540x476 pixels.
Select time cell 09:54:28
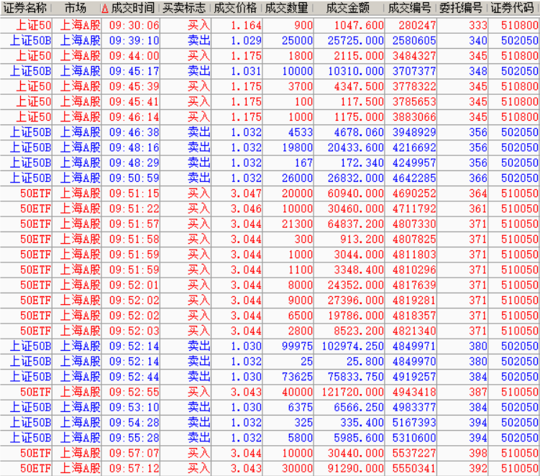[x=134, y=422]
